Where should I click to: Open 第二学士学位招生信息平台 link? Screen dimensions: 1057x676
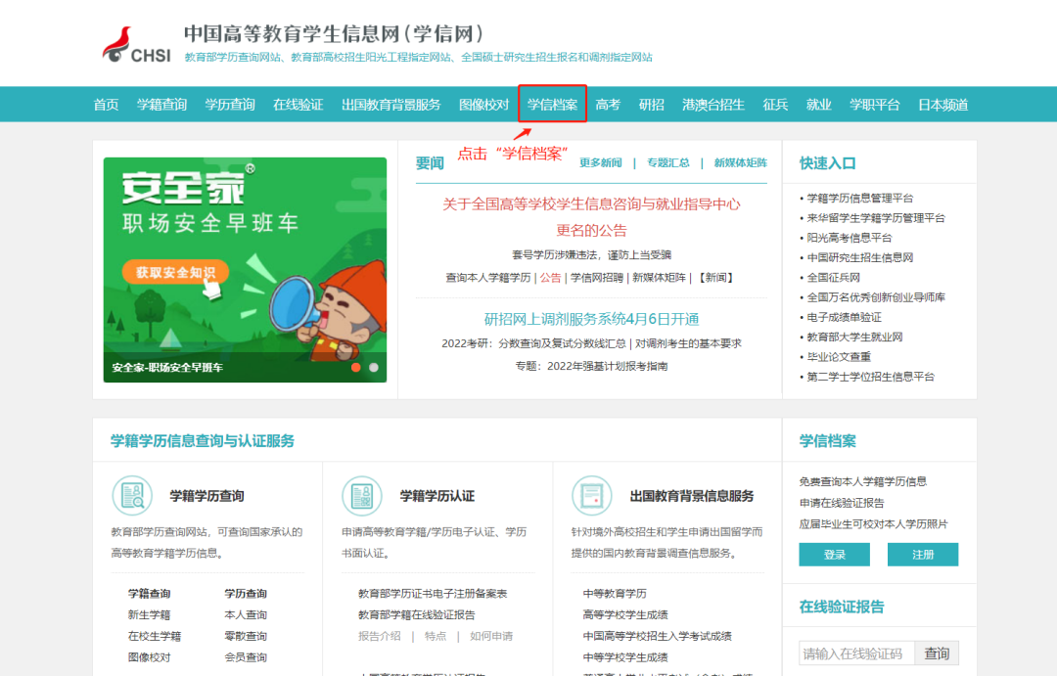pyautogui.click(x=870, y=377)
